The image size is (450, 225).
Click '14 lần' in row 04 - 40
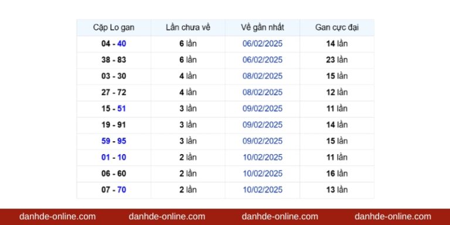(x=337, y=43)
